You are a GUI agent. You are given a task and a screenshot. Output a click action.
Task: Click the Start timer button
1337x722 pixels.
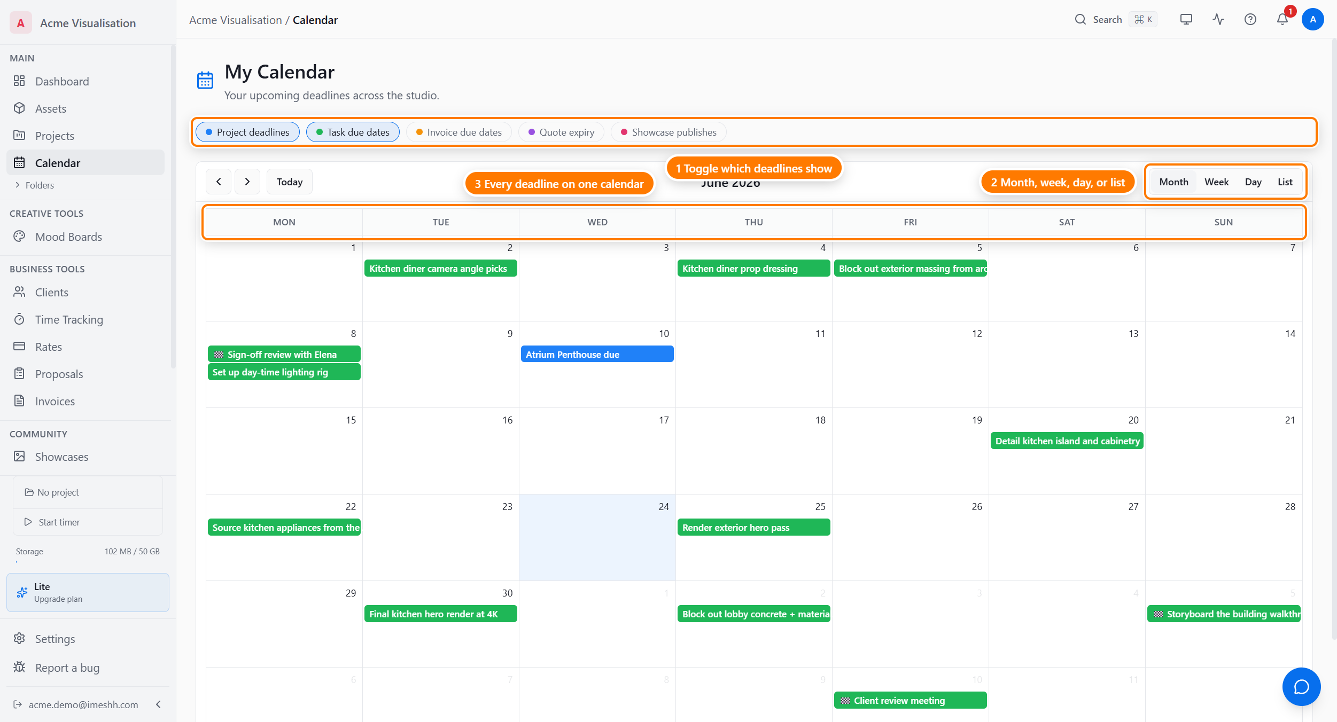(x=88, y=522)
